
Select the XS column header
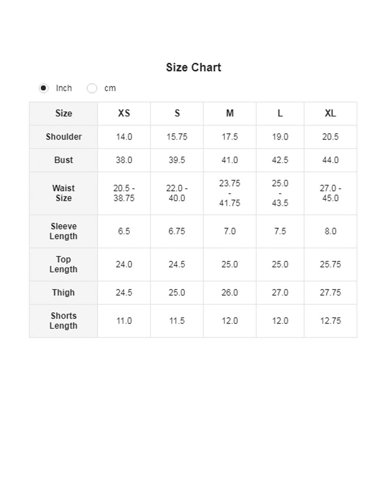pyautogui.click(x=124, y=113)
